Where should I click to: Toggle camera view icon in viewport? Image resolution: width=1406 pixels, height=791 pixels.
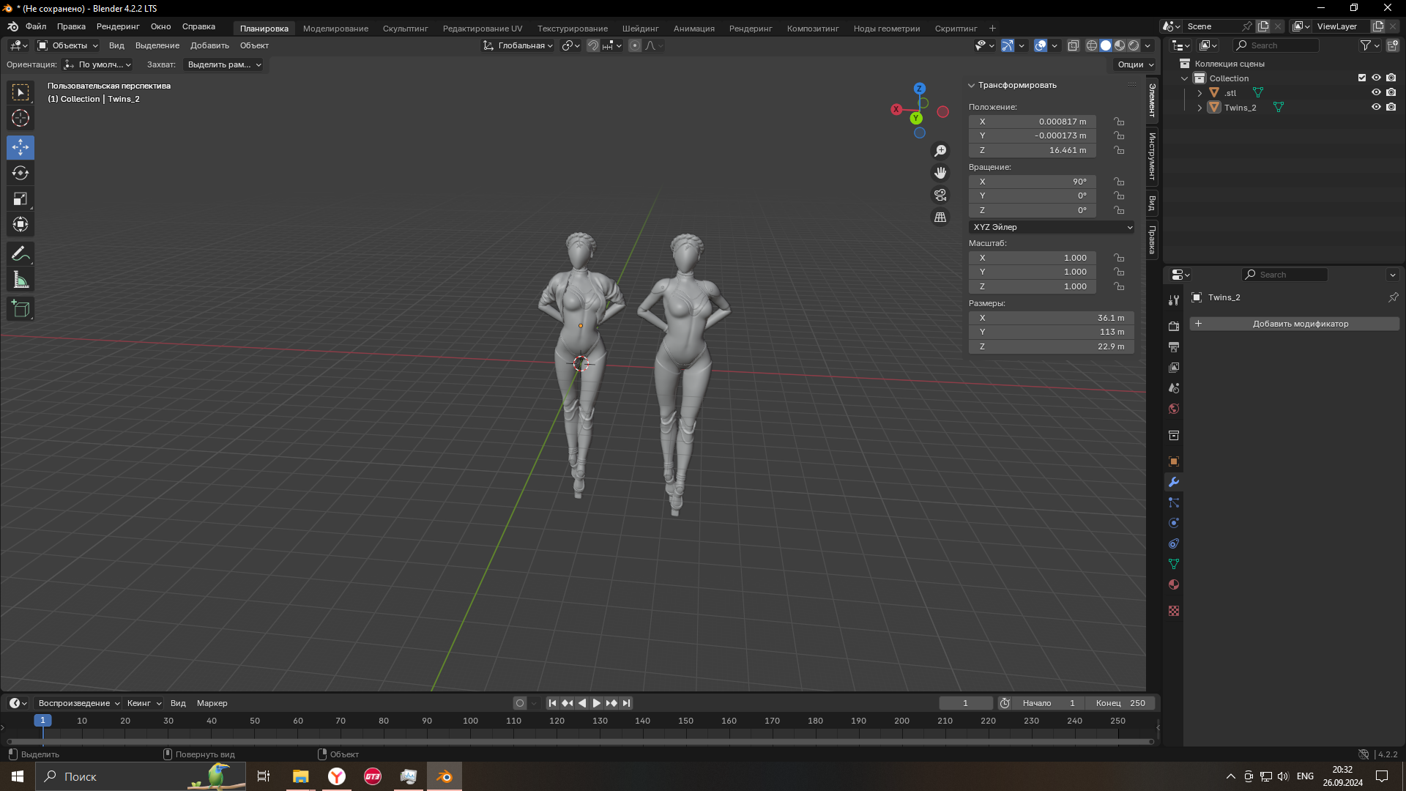pos(940,196)
